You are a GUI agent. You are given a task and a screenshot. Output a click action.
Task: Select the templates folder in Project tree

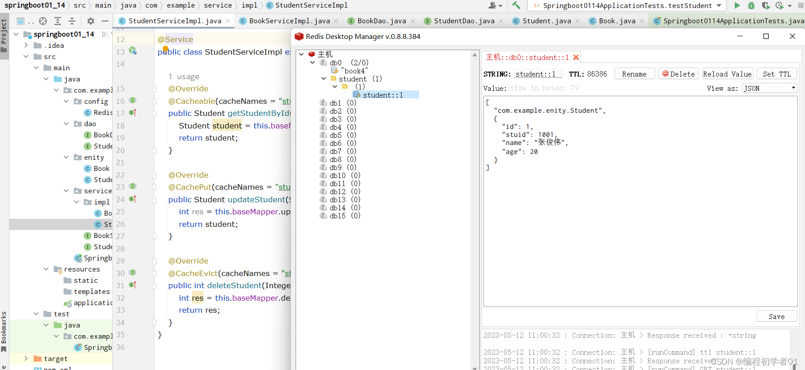(87, 292)
